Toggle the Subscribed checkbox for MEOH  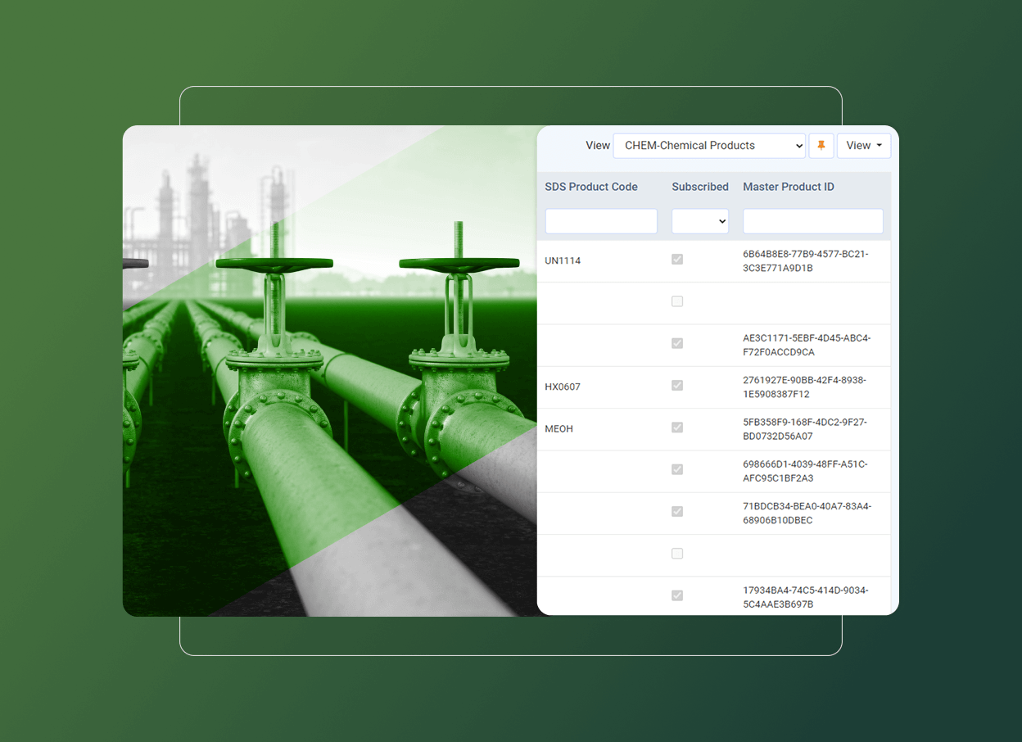click(x=677, y=427)
